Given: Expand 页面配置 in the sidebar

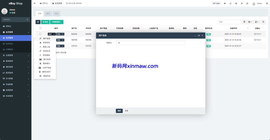Looking at the screenshot, I should (16, 84).
